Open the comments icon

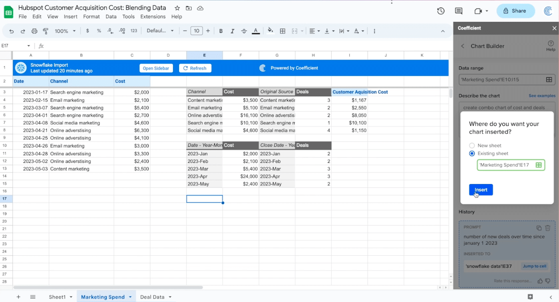(x=459, y=11)
